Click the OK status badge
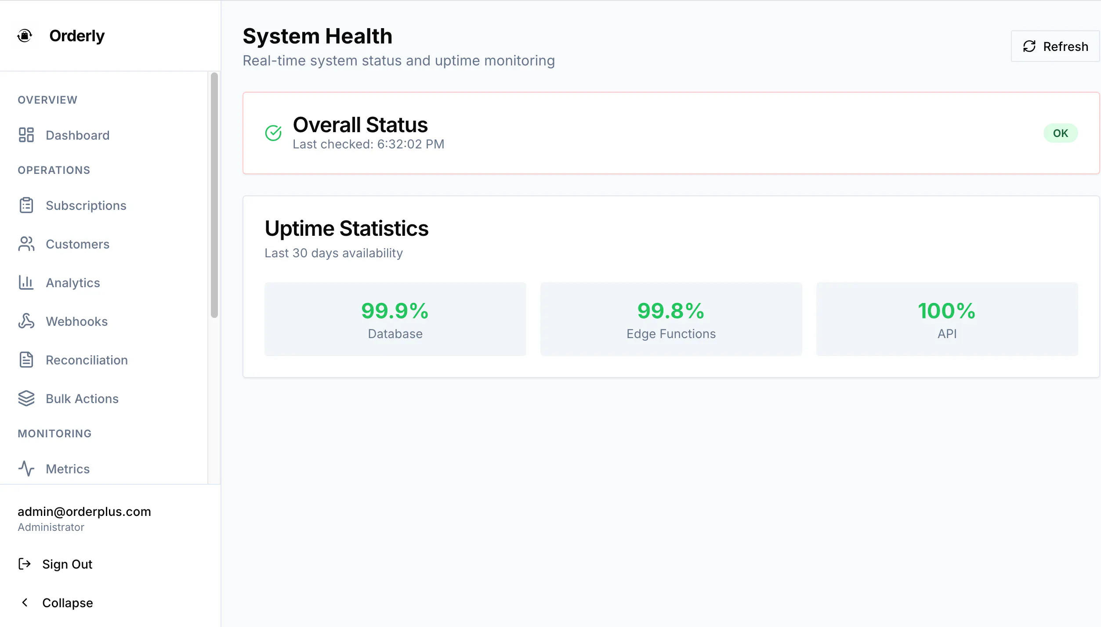The width and height of the screenshot is (1101, 627). (x=1060, y=133)
